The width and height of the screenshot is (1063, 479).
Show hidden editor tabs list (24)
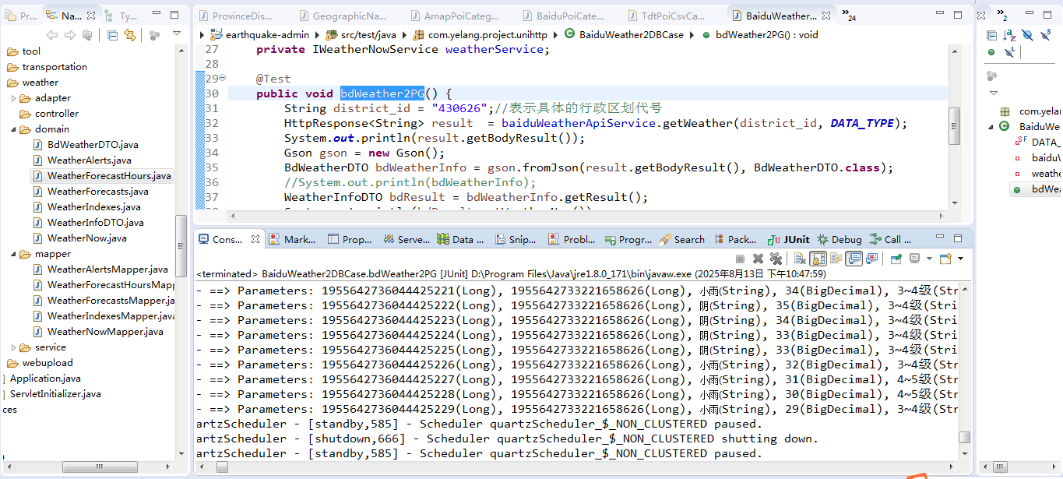[x=849, y=16]
